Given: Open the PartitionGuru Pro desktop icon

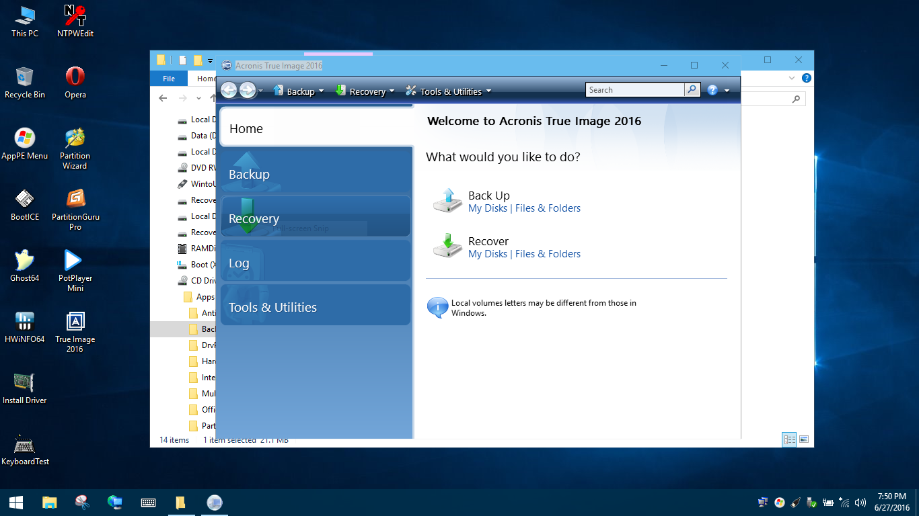Looking at the screenshot, I should [75, 210].
